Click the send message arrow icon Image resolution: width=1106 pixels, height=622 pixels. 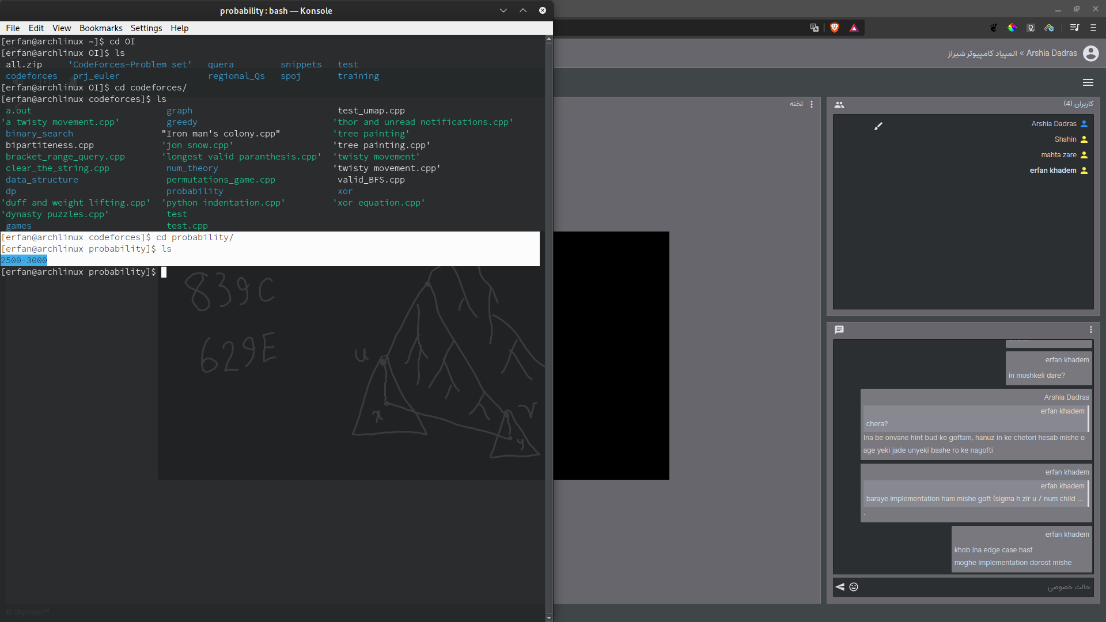pyautogui.click(x=840, y=587)
